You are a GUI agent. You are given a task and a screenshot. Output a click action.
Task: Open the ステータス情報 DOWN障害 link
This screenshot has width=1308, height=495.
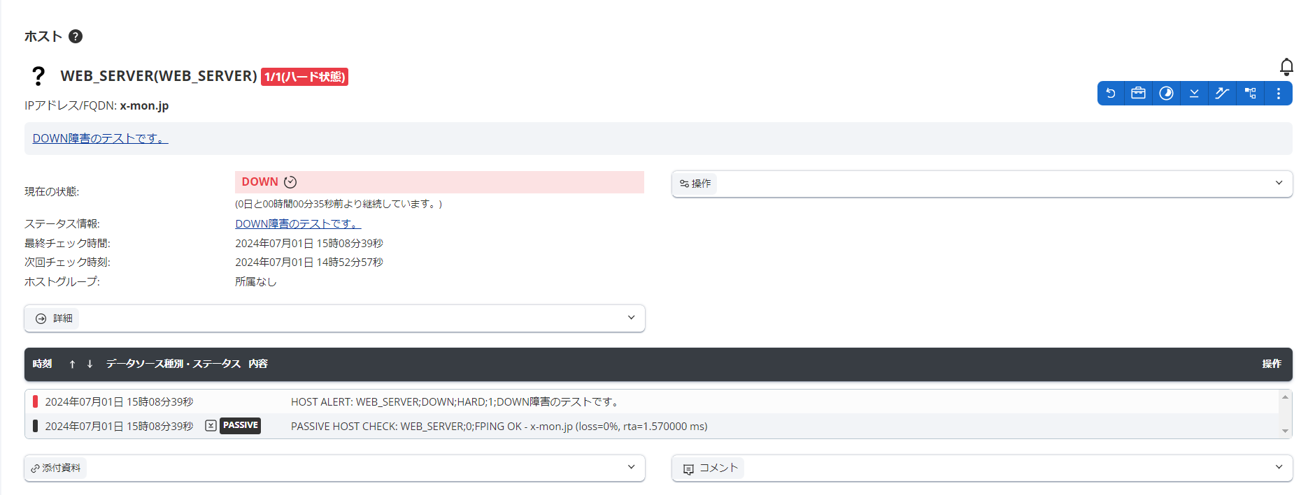pyautogui.click(x=298, y=224)
